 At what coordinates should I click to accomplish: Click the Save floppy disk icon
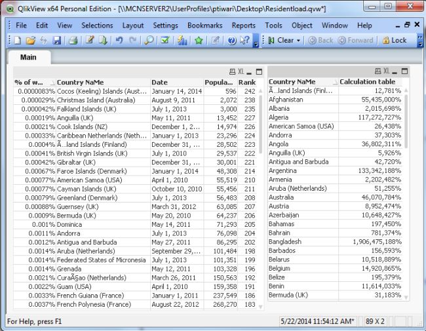coord(57,41)
